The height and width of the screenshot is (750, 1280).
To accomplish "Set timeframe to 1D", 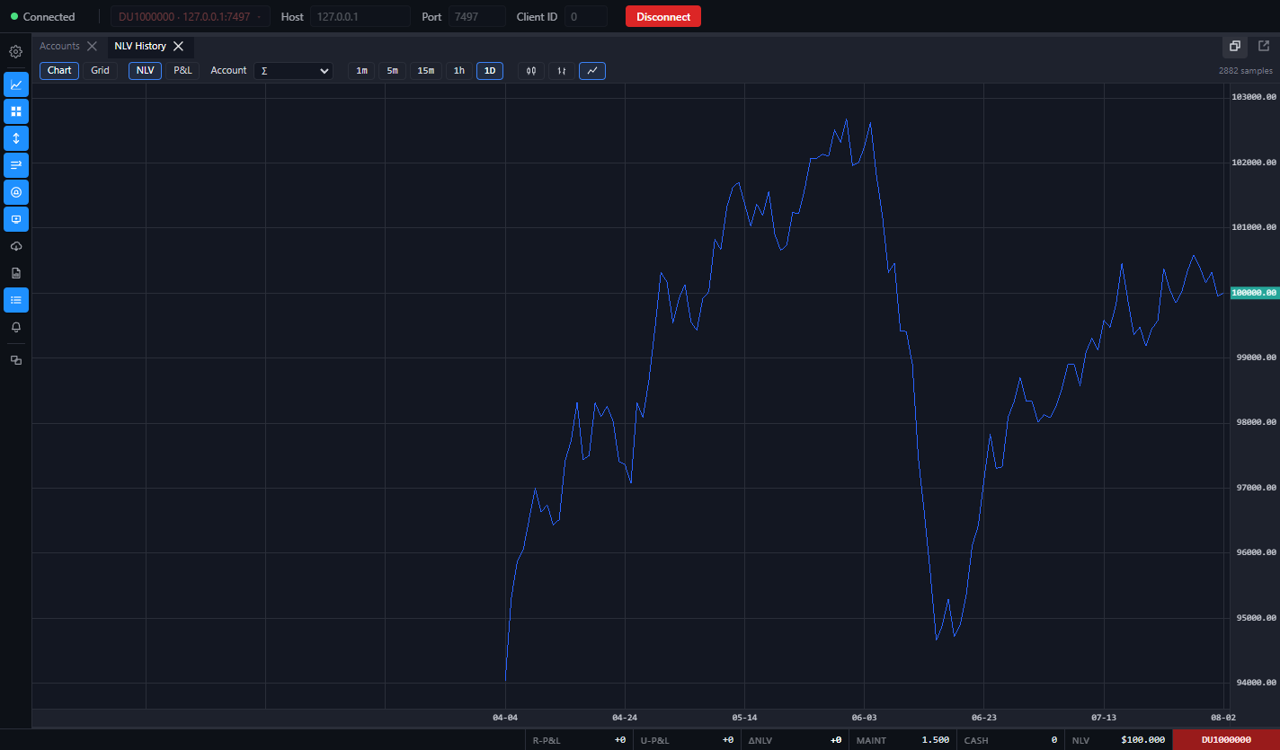I will 490,71.
